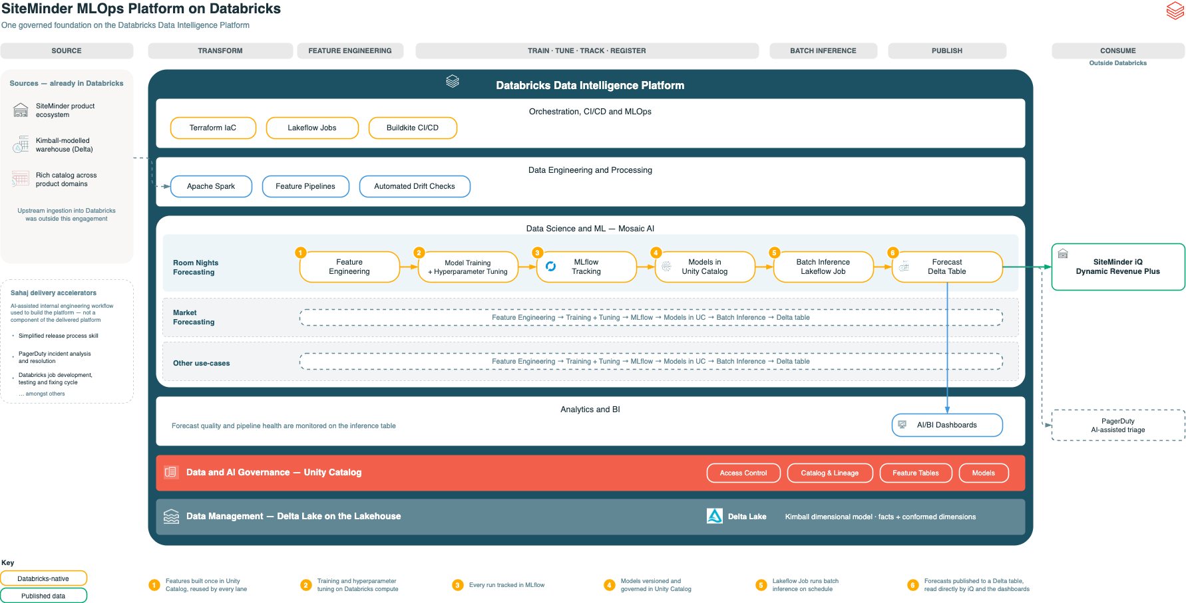The height and width of the screenshot is (603, 1186).
Task: Click the Unity Catalog governance icon in the red bar
Action: point(170,472)
